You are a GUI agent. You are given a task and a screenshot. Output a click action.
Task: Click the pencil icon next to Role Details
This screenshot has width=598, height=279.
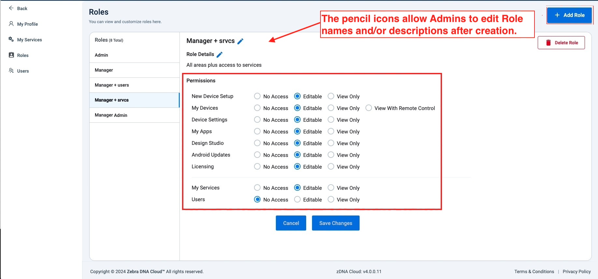(x=220, y=54)
